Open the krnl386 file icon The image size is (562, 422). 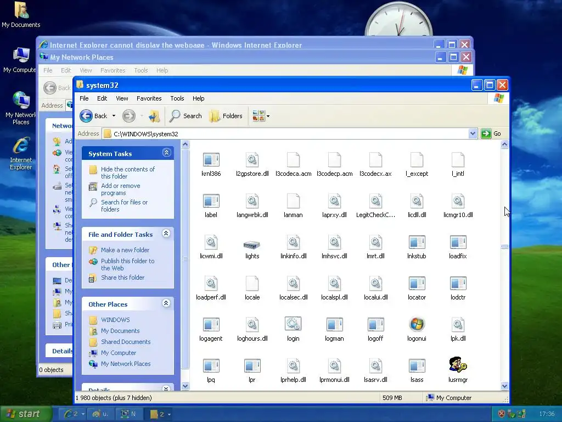211,160
